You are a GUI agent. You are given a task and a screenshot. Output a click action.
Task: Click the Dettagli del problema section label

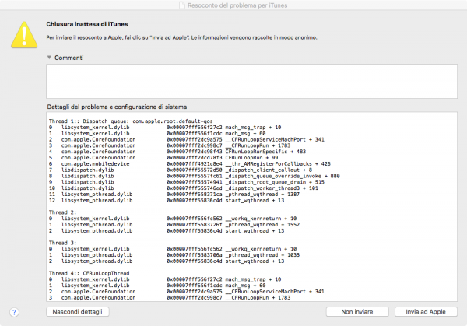124,106
